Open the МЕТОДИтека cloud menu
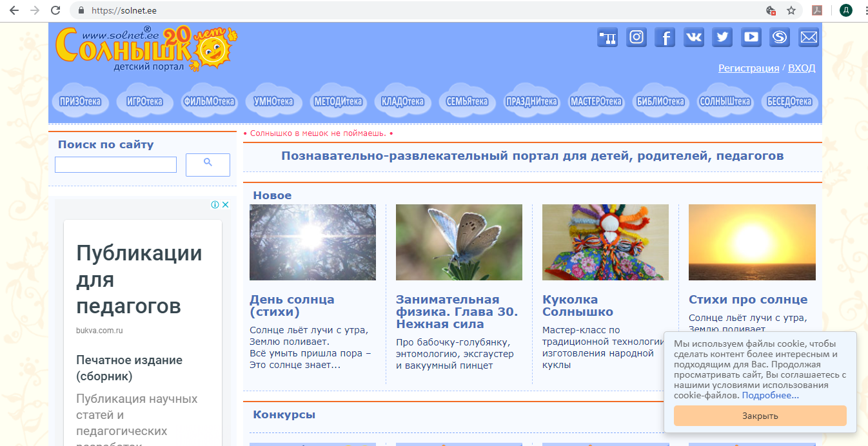This screenshot has height=446, width=868. pos(338,101)
